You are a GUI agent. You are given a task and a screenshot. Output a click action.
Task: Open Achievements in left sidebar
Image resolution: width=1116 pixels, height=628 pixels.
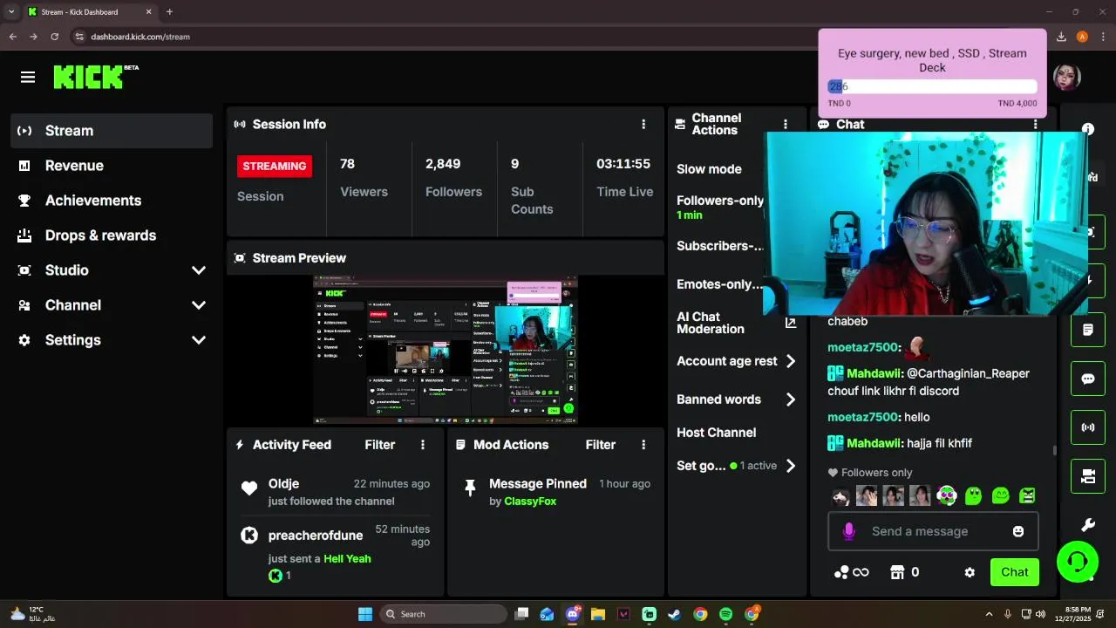coord(112,201)
